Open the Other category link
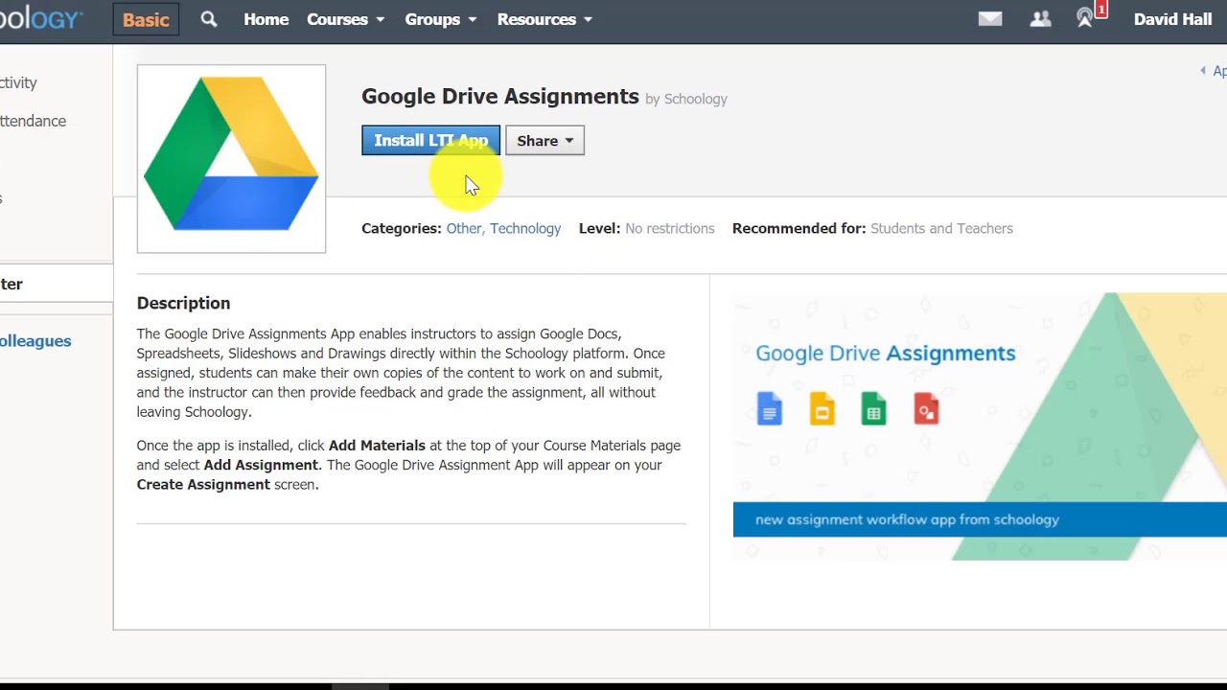 click(x=464, y=228)
